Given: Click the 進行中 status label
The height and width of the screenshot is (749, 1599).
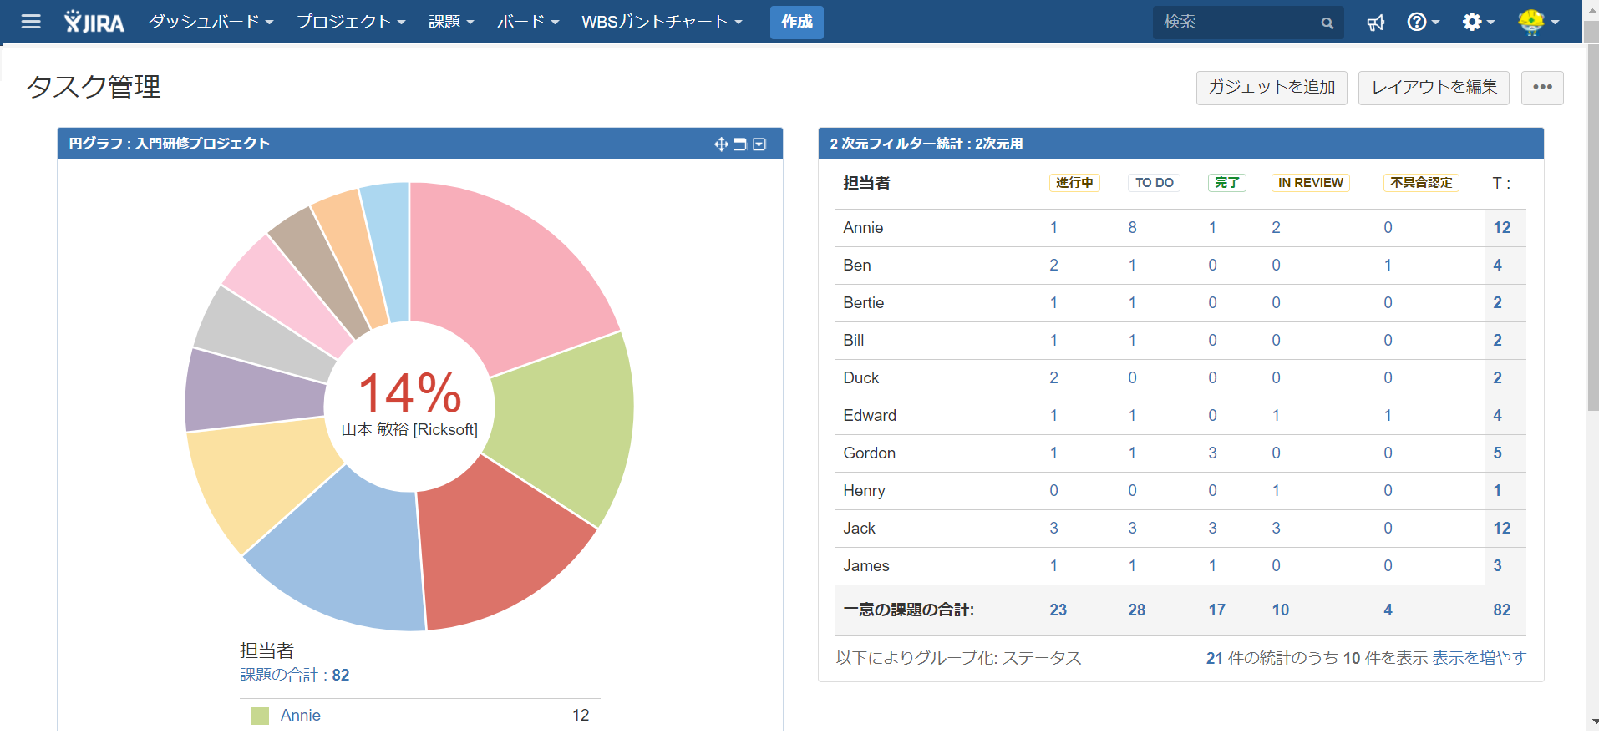Looking at the screenshot, I should pos(1074,183).
